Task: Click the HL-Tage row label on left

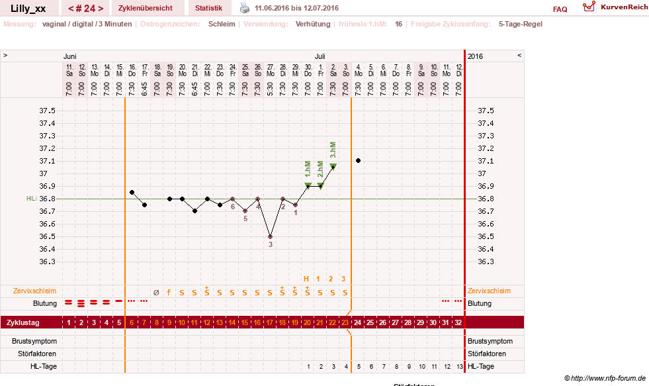Action: (44, 366)
